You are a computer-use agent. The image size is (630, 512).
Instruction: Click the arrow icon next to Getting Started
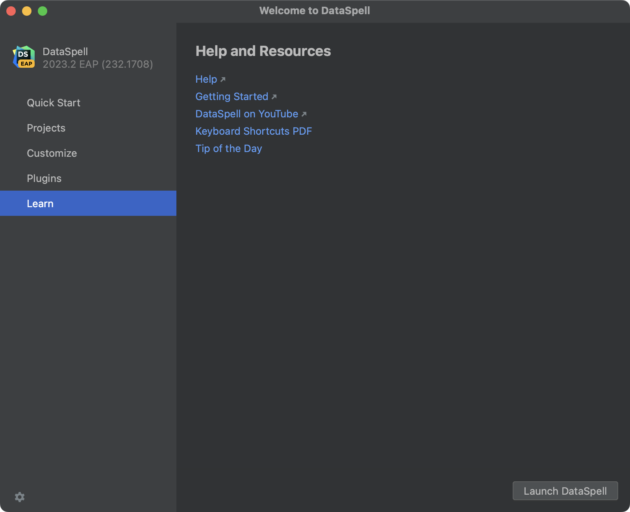(274, 97)
